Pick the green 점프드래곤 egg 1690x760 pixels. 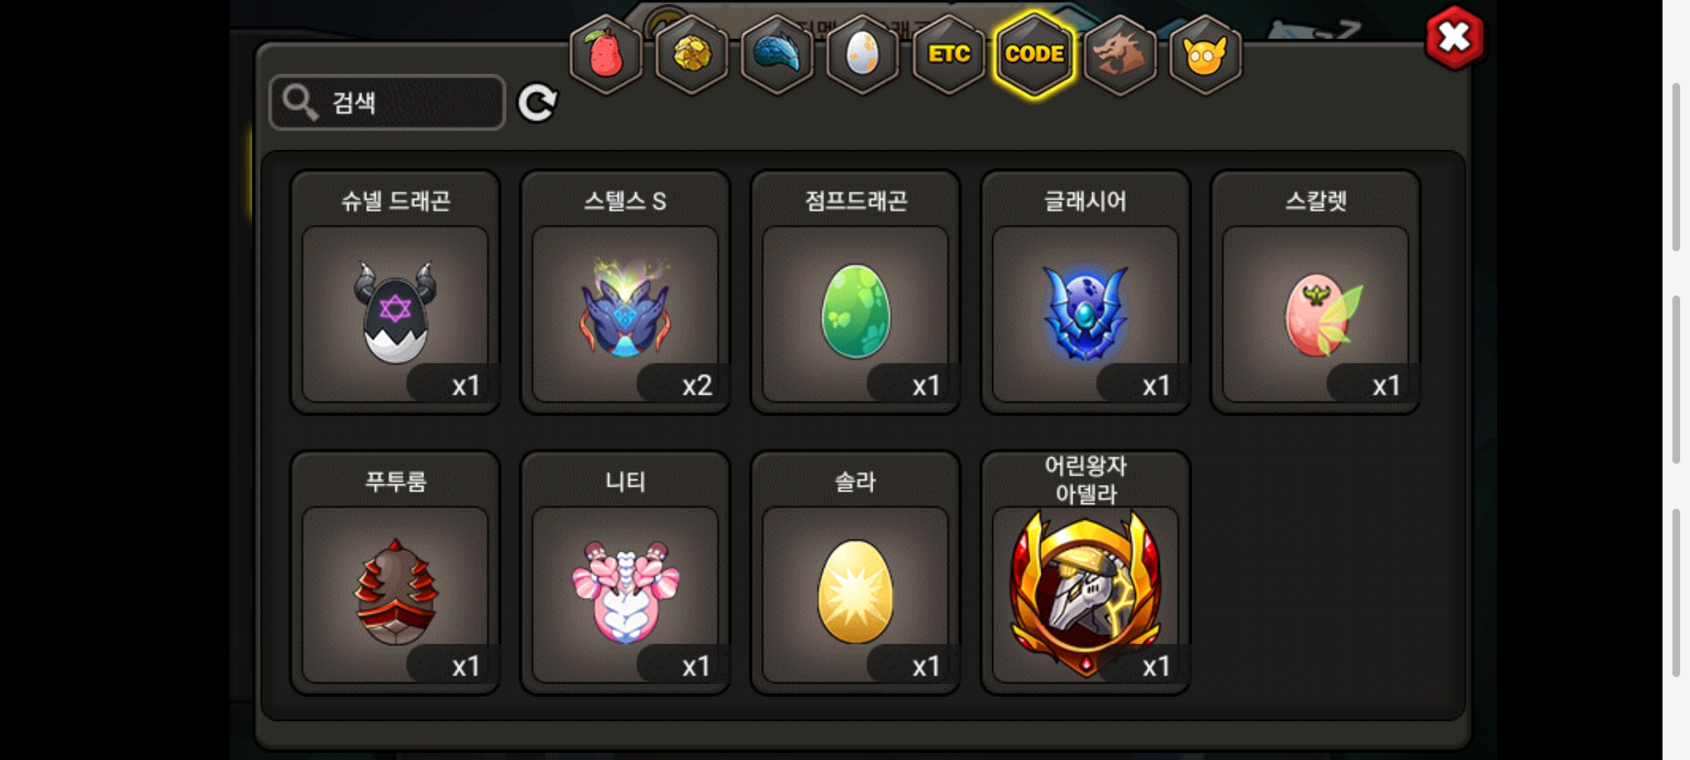(x=856, y=292)
